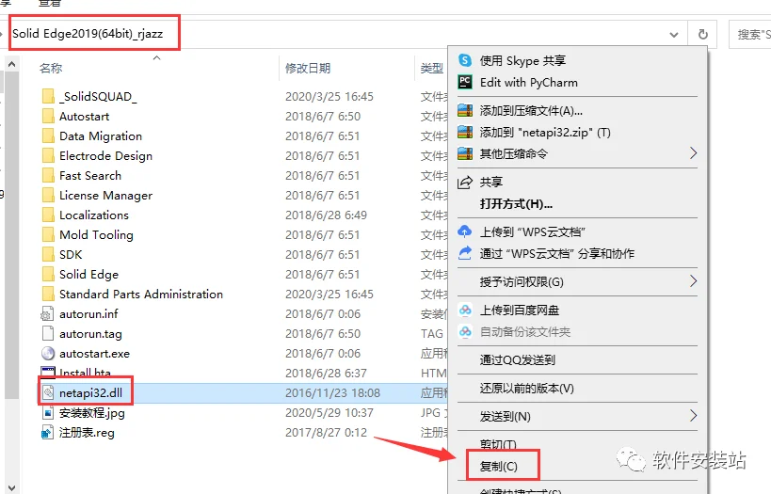Click the Baidu icon beside 自动备份该文件夹
The height and width of the screenshot is (494, 771).
pyautogui.click(x=465, y=332)
